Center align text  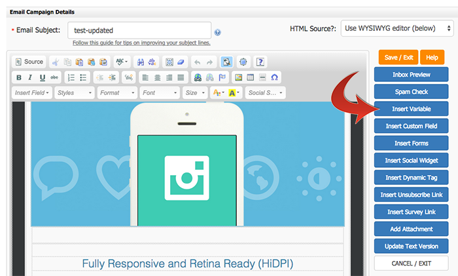[x=157, y=77]
